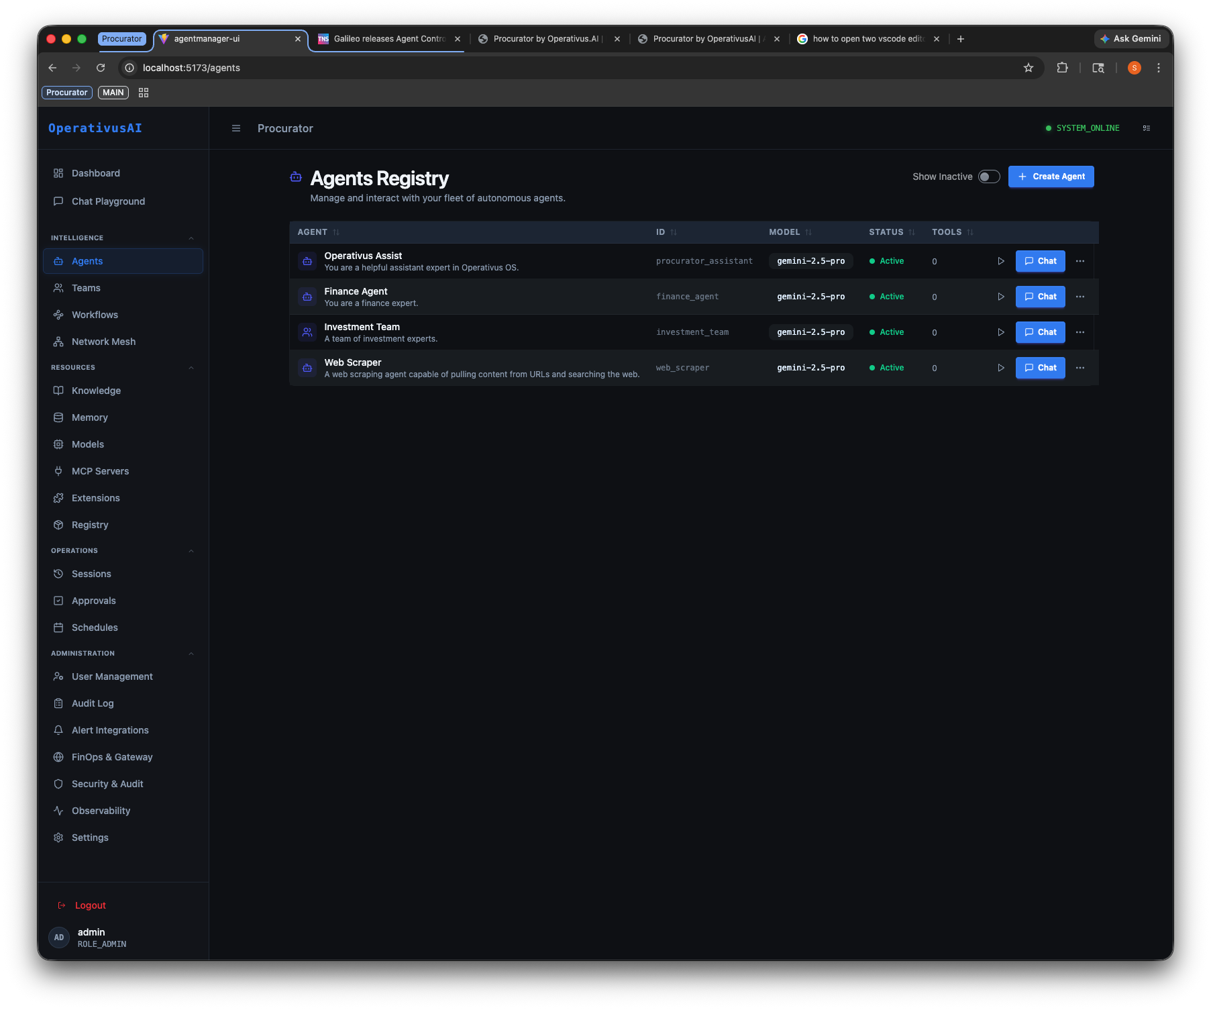The image size is (1211, 1010).
Task: Switch to Galileo releases Agent Control tab
Action: (389, 39)
